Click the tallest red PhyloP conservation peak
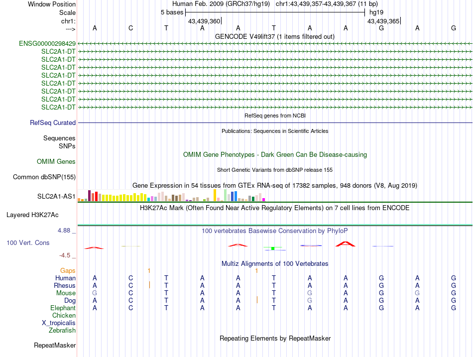 346,244
